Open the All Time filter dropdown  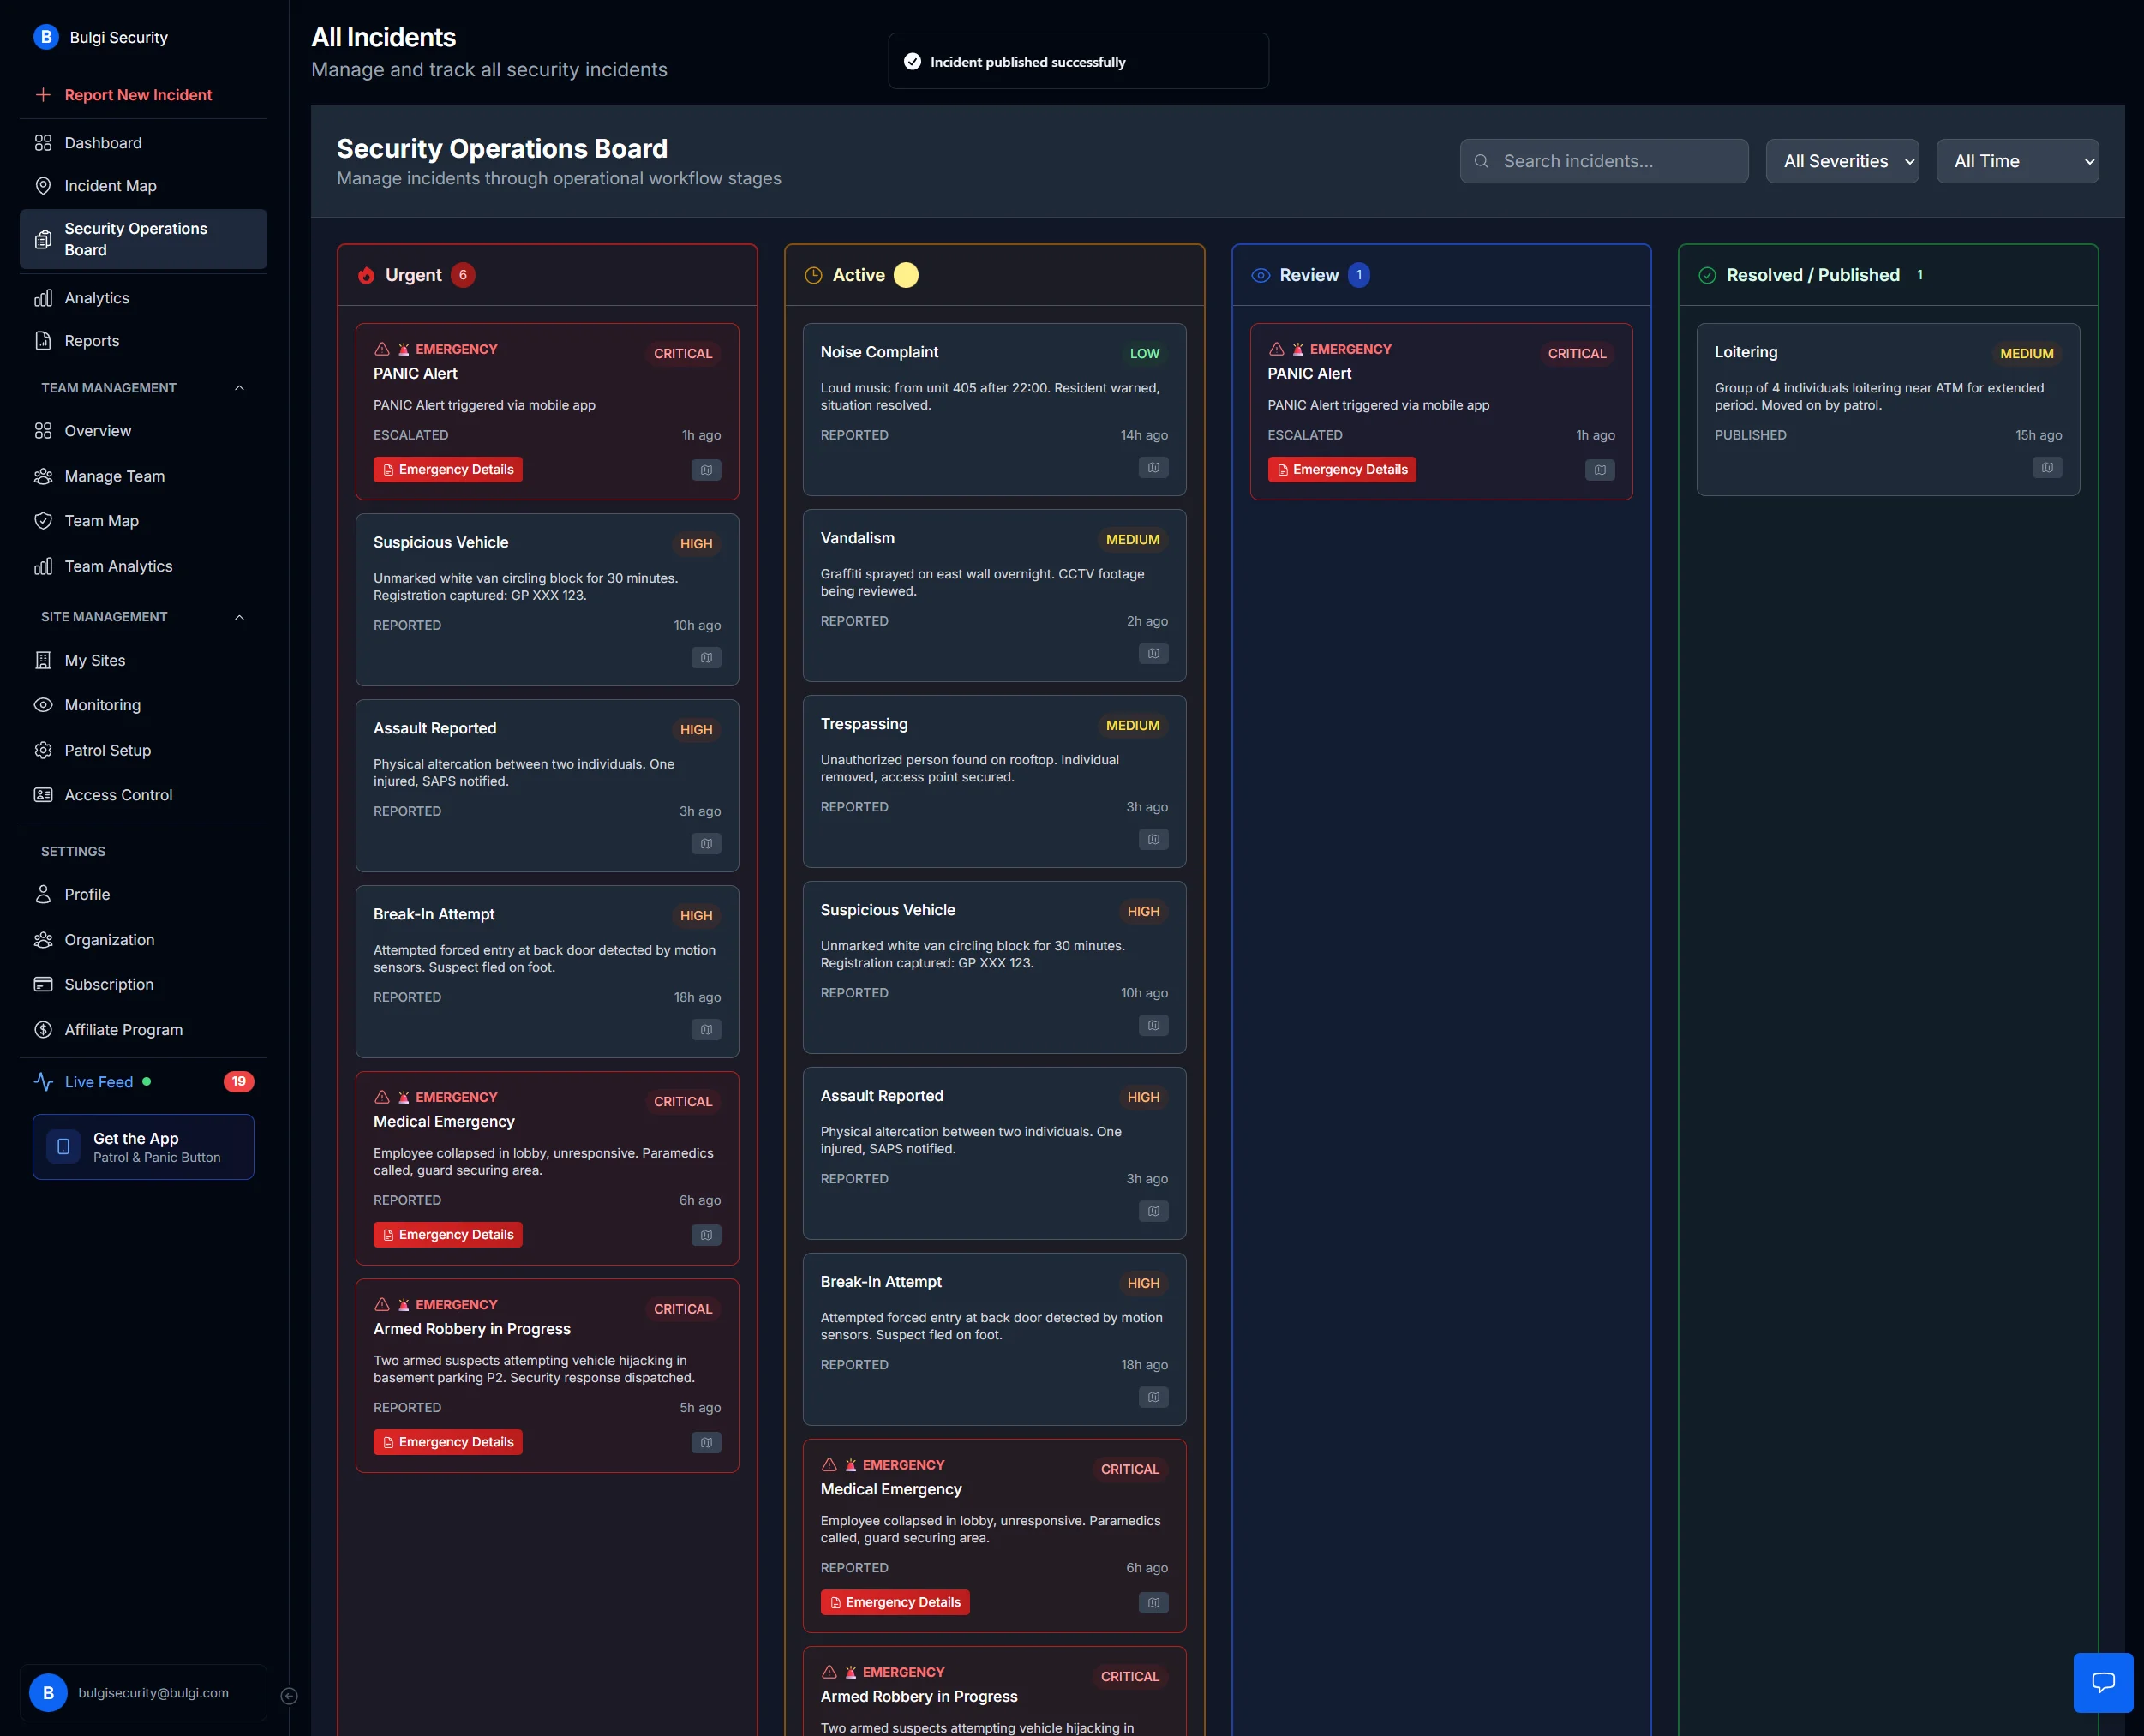tap(2017, 160)
